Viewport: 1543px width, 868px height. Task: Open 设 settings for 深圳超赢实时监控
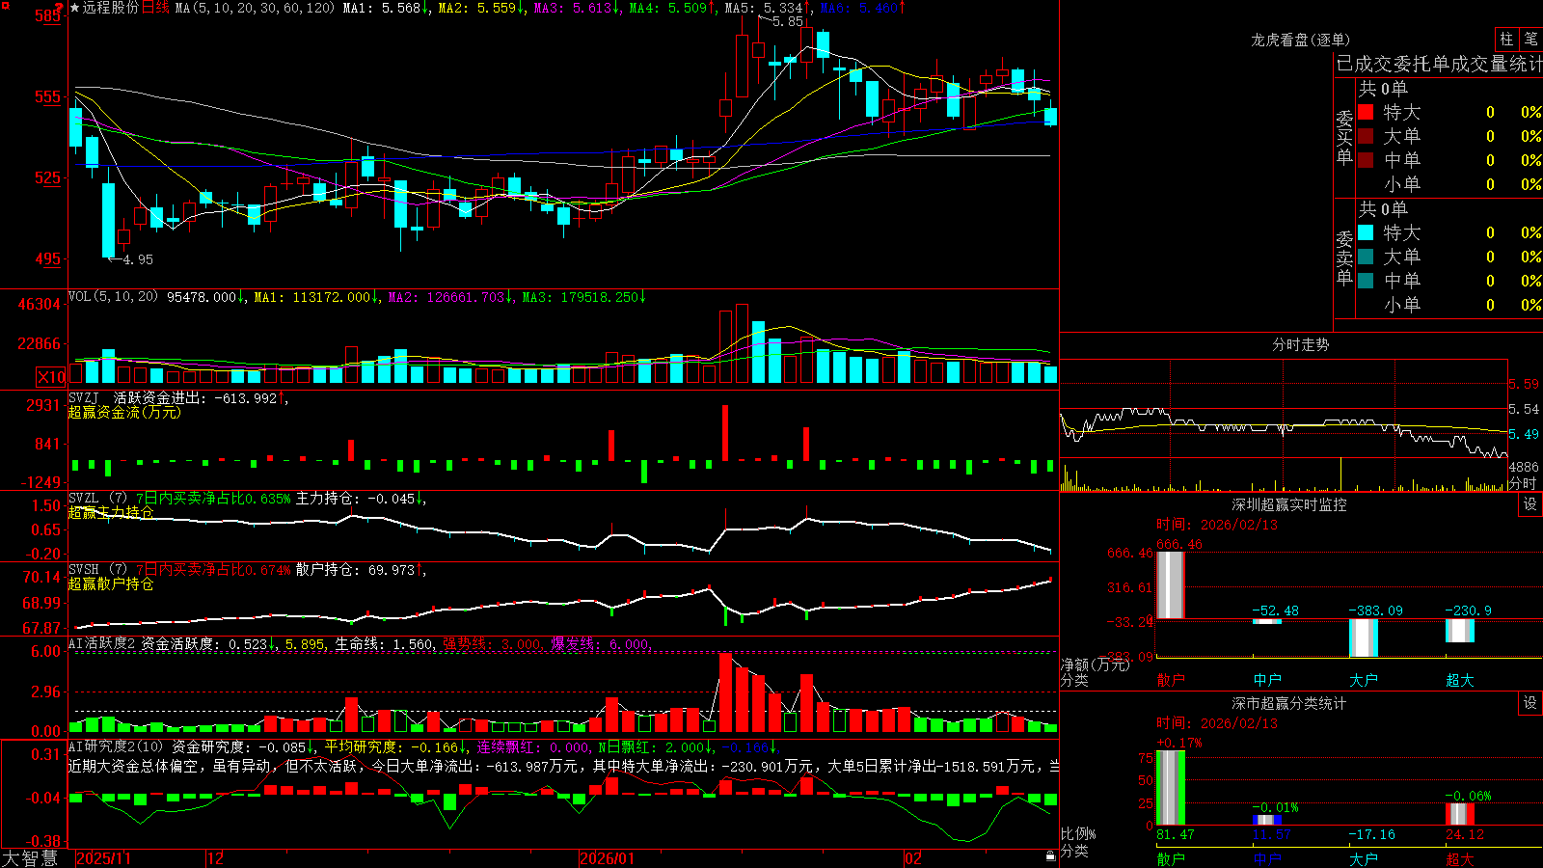coord(1530,505)
